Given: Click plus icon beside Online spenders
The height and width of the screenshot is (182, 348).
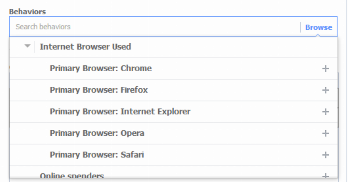Looking at the screenshot, I should 326,175.
